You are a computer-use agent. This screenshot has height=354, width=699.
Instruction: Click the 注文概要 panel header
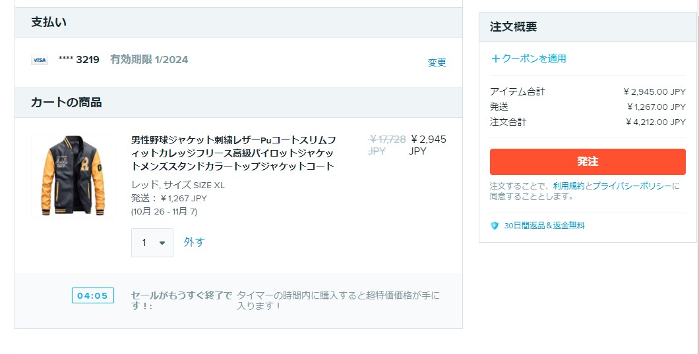pos(513,27)
